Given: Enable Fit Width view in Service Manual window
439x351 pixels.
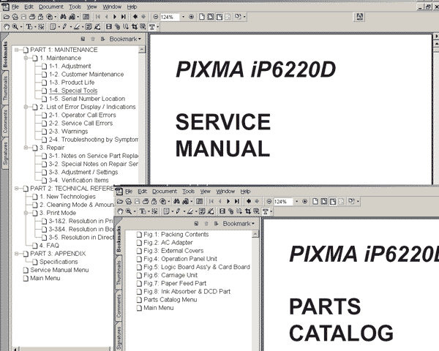Looking at the screenshot, I should coord(219,17).
